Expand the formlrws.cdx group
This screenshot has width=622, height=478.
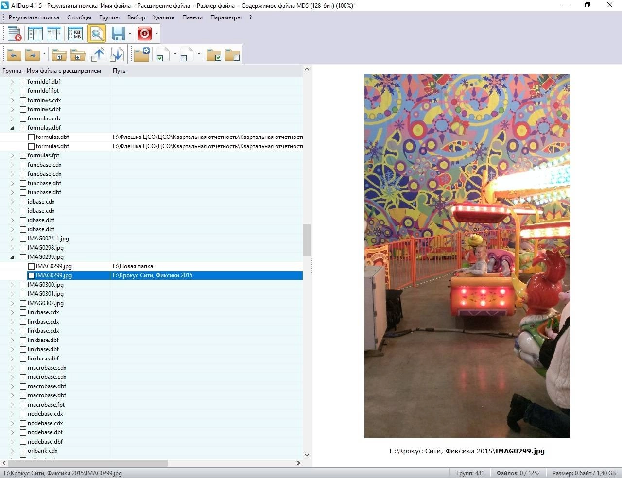(12, 100)
